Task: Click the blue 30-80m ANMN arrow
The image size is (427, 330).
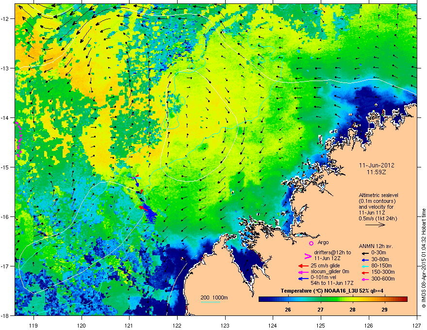Action: (x=364, y=260)
